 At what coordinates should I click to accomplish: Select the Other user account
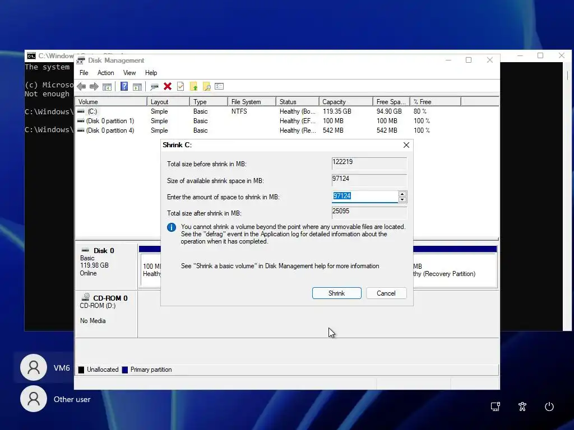55,399
